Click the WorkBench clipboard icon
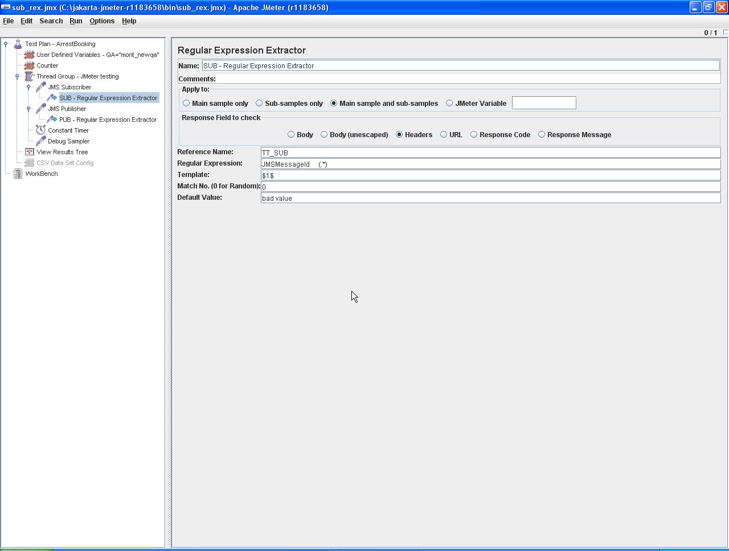This screenshot has width=729, height=551. click(18, 174)
